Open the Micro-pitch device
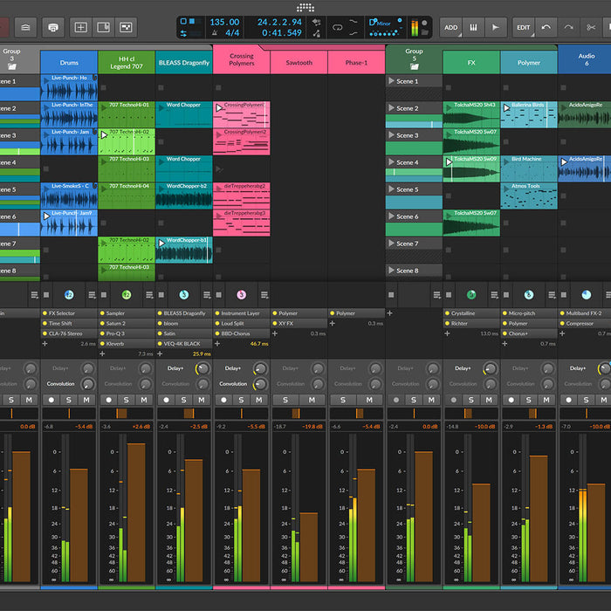The height and width of the screenshot is (611, 611). [529, 313]
